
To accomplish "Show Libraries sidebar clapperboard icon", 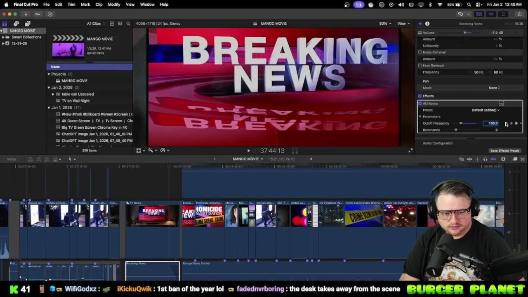I will (x=5, y=24).
